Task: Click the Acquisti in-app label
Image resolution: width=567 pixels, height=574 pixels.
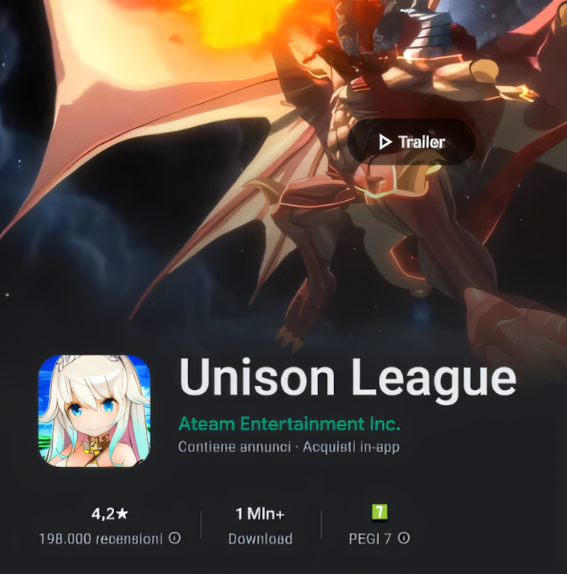Action: click(x=351, y=447)
